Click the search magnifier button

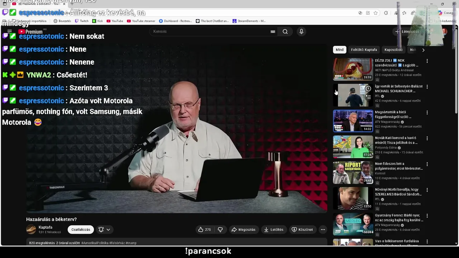click(x=285, y=32)
